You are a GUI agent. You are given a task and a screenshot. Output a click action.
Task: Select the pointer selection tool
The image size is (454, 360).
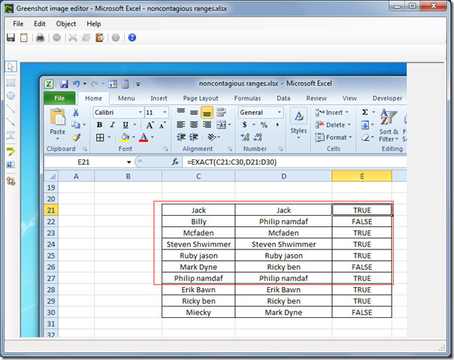pyautogui.click(x=11, y=66)
